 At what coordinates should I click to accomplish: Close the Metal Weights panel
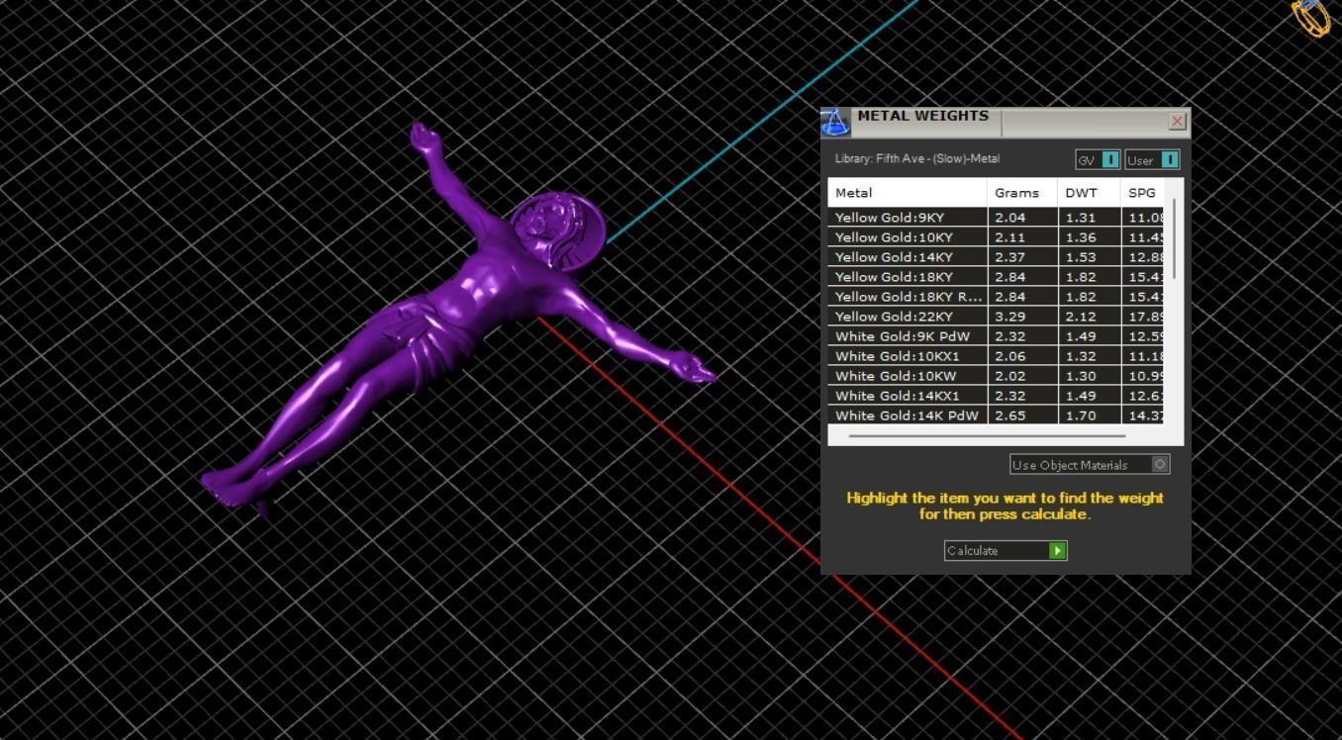(1177, 122)
